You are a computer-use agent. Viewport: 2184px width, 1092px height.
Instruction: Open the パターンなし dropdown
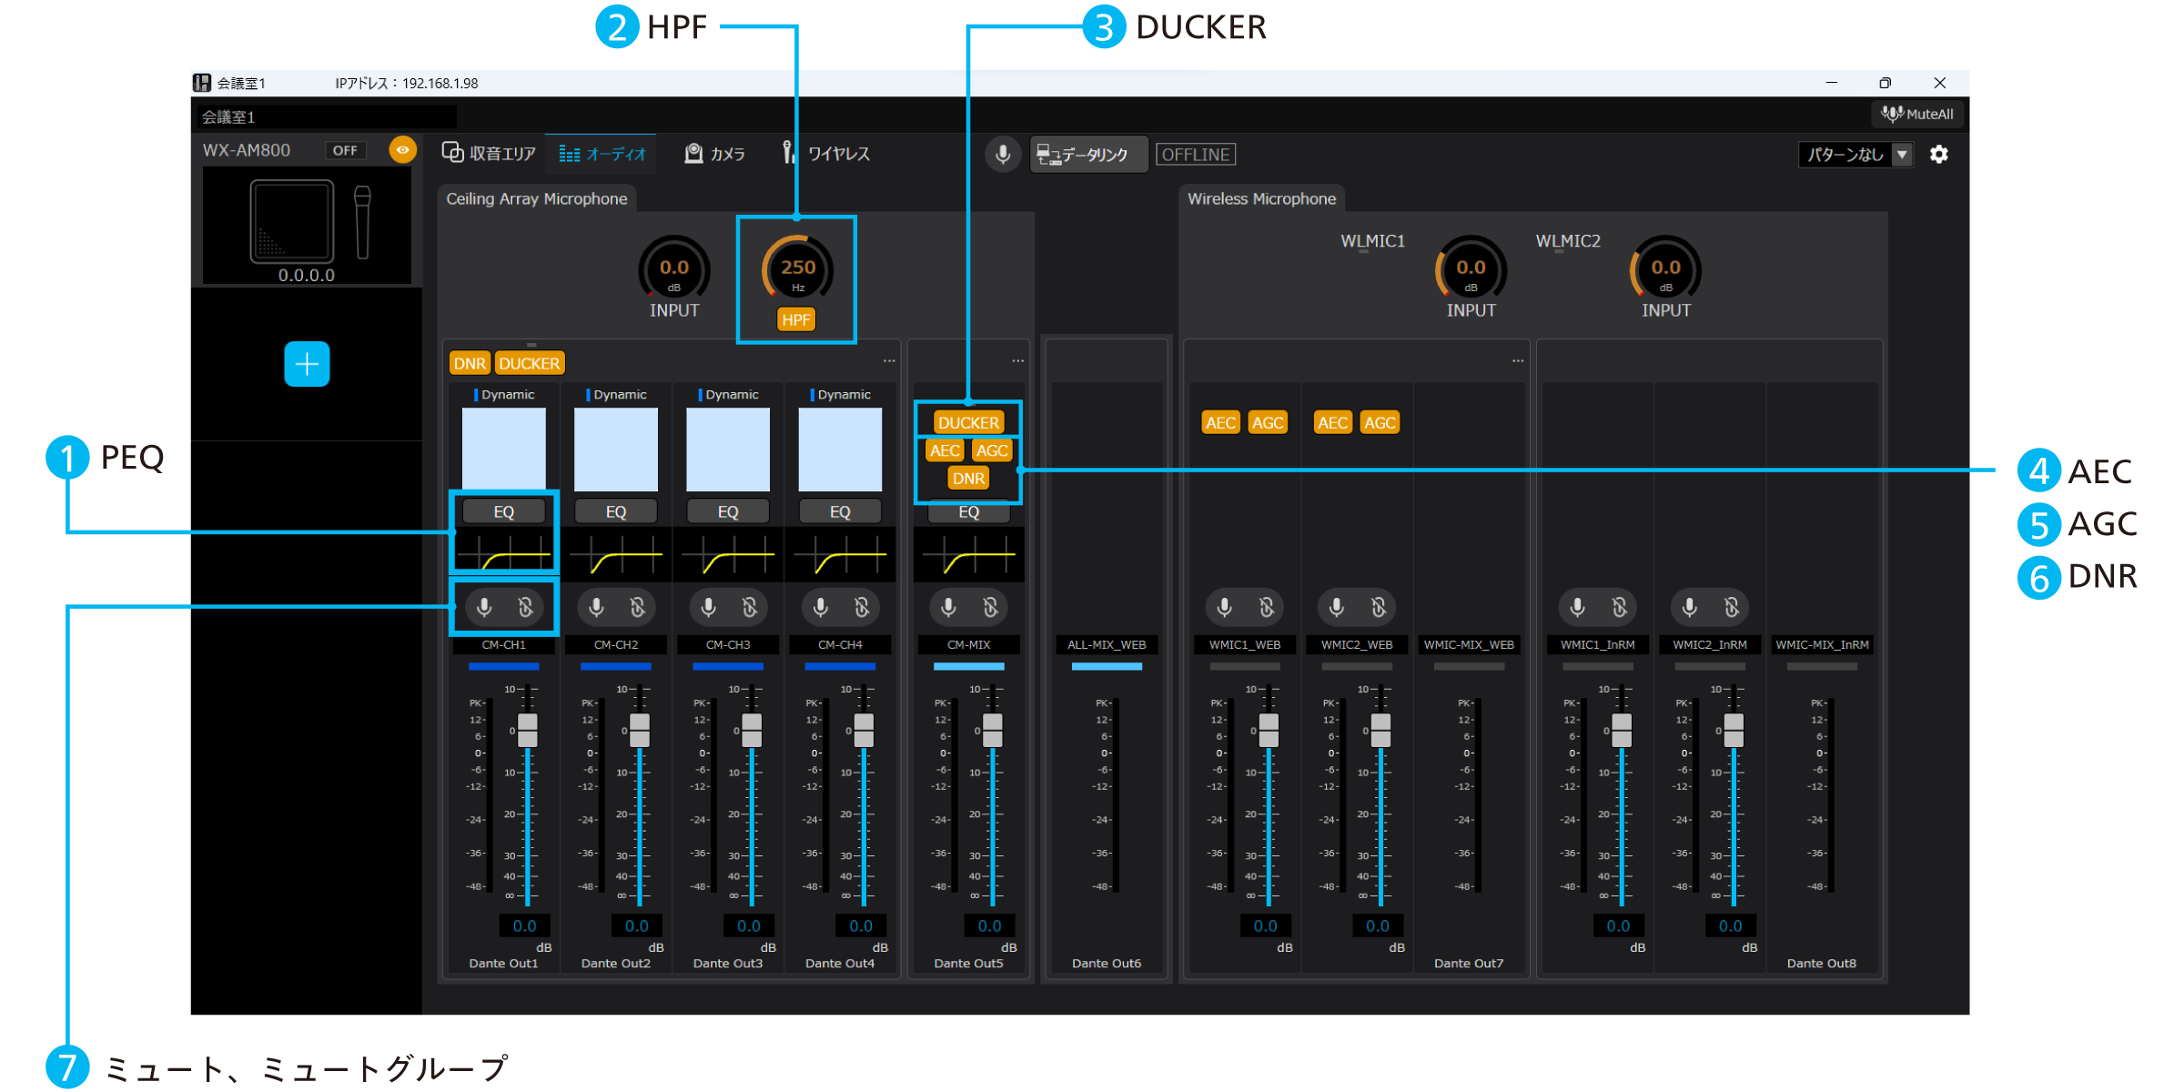[x=1902, y=155]
